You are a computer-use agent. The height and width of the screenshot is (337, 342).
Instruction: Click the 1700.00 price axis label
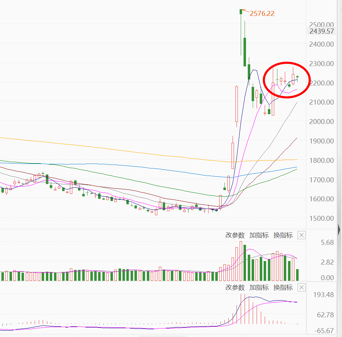click(x=322, y=180)
